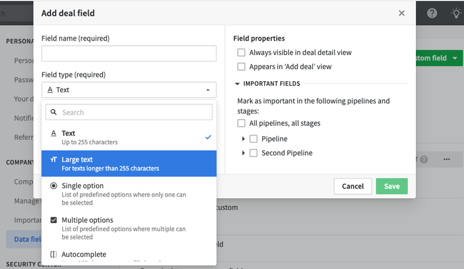464x269 pixels.
Task: Select Multiple options field type
Action: tap(129, 228)
